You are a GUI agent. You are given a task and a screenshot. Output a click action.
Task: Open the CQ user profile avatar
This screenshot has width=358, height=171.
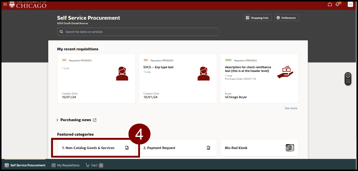click(x=350, y=4)
